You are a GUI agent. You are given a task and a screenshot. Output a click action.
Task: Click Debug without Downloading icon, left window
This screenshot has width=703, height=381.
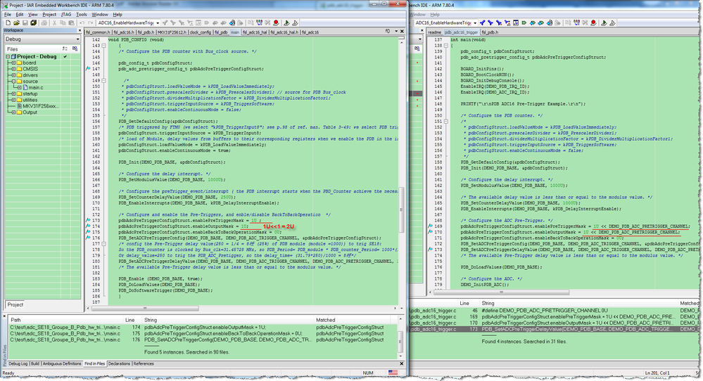[x=295, y=22]
